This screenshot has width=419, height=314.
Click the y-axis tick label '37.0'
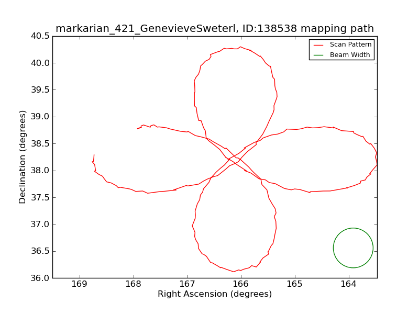pyautogui.click(x=40, y=225)
